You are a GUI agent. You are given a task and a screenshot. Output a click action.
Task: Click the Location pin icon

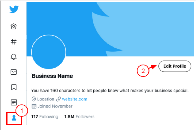point(34,99)
